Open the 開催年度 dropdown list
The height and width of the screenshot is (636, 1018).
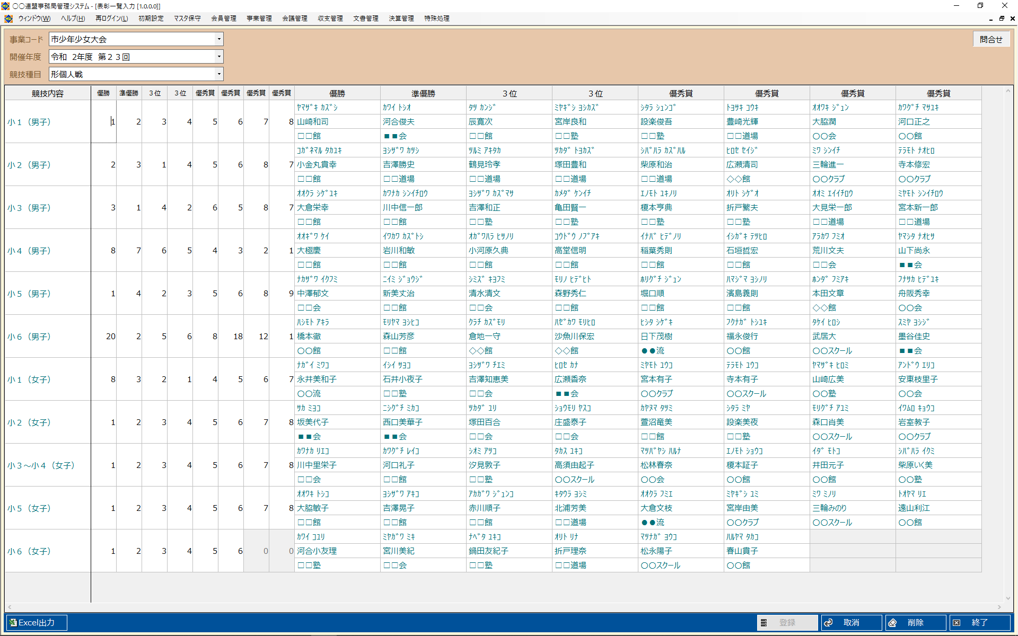point(218,57)
